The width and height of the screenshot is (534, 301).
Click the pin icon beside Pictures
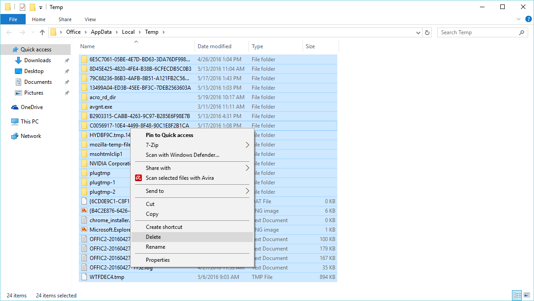[67, 93]
